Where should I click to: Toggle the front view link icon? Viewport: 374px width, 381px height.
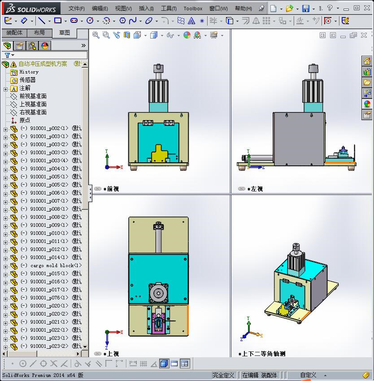(97, 189)
